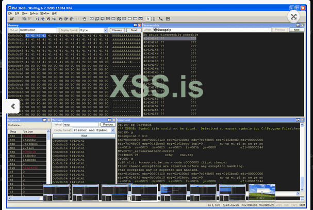Open the Call Stack toolbar icon
The height and width of the screenshot is (210, 313).
point(119,18)
